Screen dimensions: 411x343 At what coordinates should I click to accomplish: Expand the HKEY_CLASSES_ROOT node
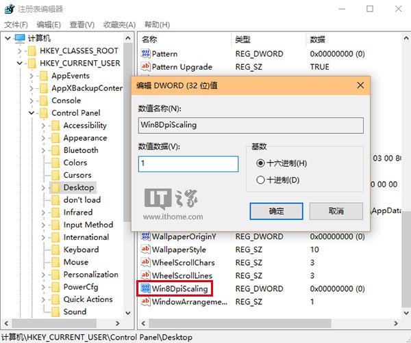click(x=20, y=51)
